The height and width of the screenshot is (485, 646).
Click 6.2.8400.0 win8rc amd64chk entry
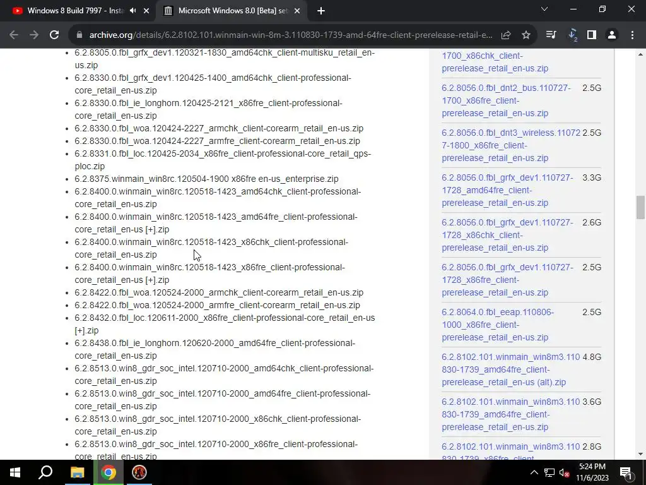(218, 198)
